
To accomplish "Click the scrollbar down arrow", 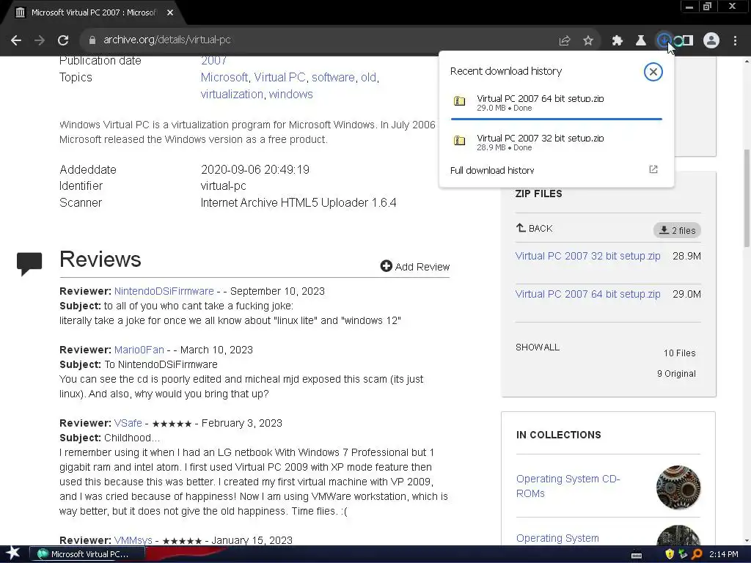I will pyautogui.click(x=747, y=541).
